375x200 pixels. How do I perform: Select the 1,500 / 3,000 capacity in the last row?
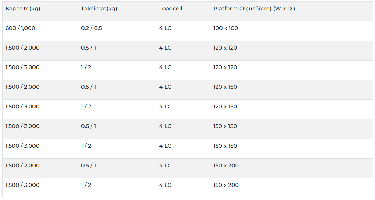[x=22, y=185]
